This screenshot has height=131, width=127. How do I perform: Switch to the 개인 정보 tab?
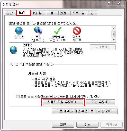[38, 13]
